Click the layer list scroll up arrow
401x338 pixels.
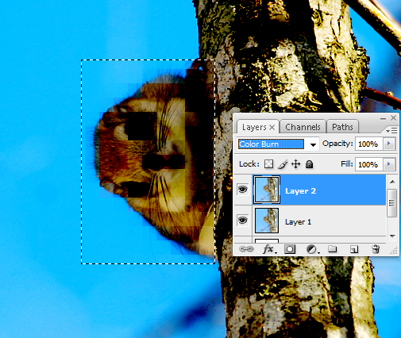tap(392, 182)
